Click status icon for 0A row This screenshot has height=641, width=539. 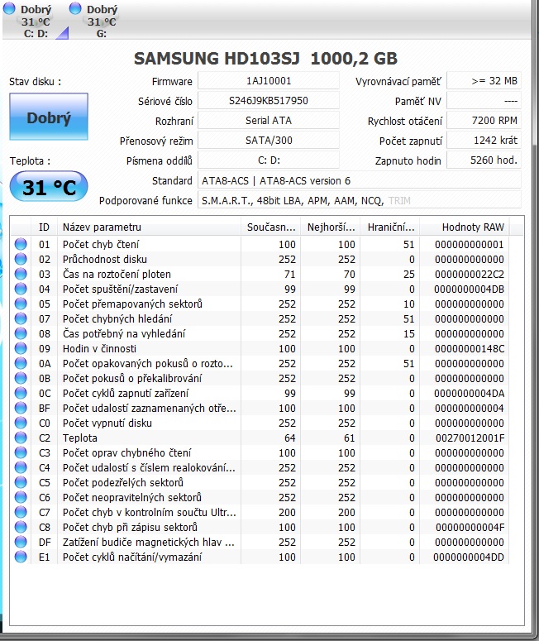(x=21, y=363)
